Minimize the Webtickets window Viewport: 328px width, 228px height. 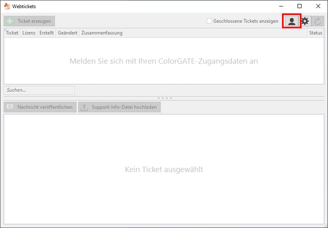click(281, 6)
